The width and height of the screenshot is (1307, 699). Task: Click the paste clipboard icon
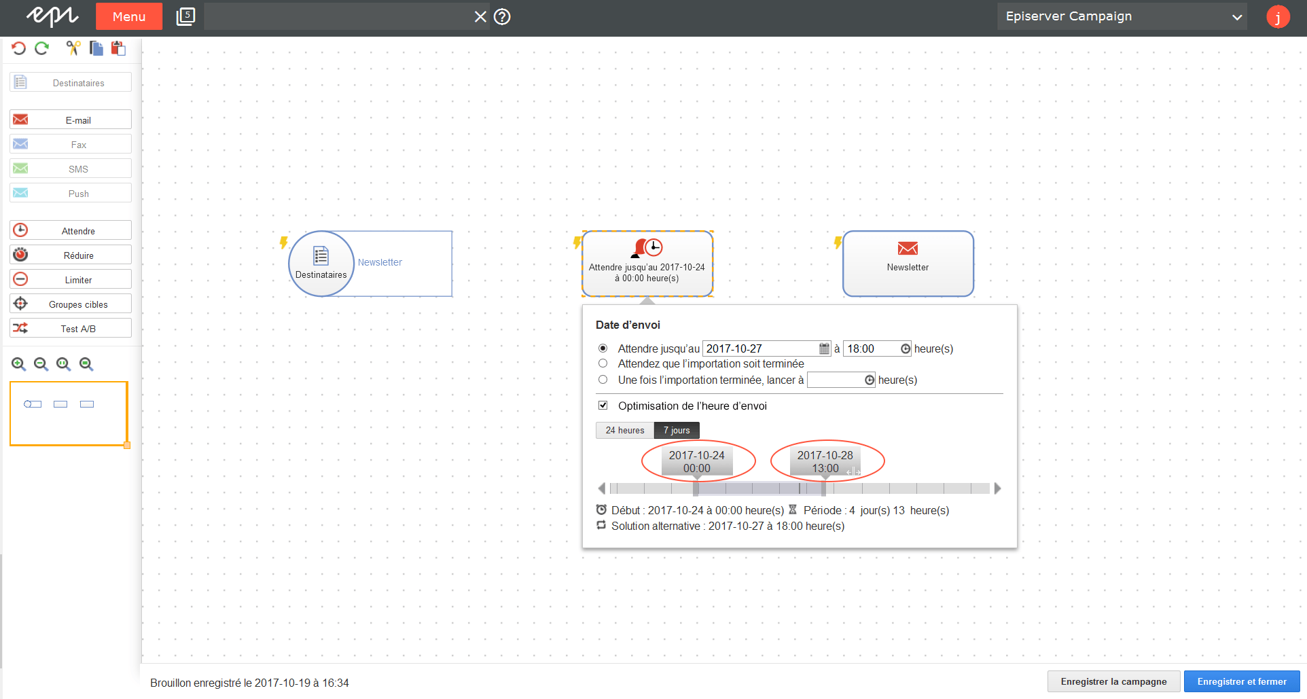pos(119,48)
